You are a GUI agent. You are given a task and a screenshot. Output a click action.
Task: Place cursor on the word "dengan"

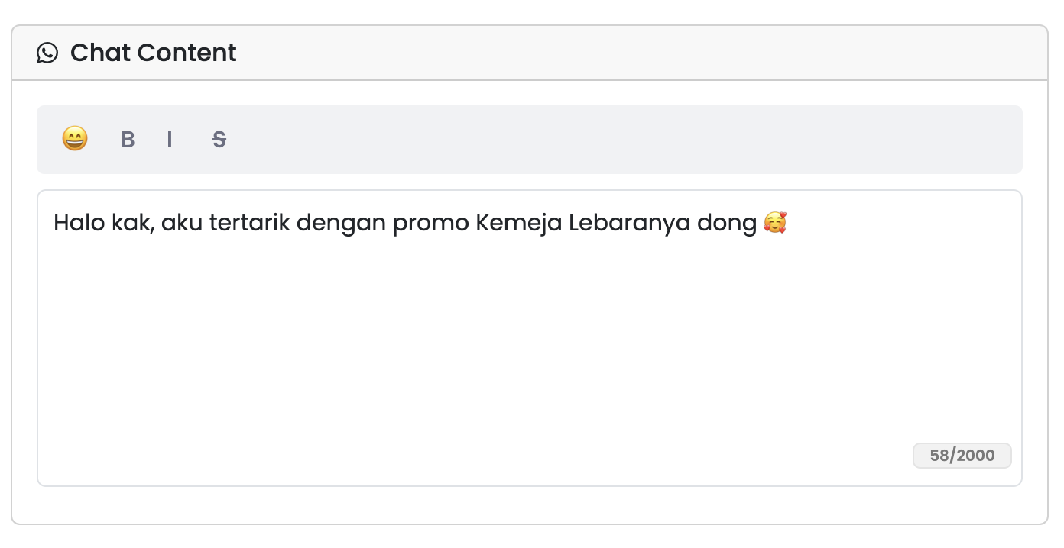(341, 224)
